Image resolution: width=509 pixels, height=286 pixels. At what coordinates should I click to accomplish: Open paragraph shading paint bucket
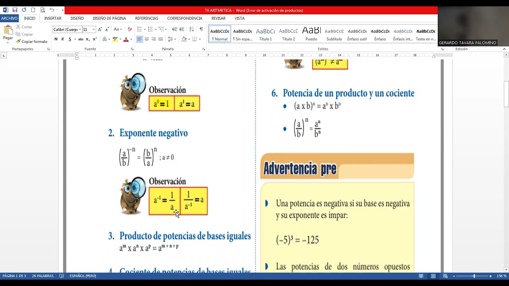point(184,39)
